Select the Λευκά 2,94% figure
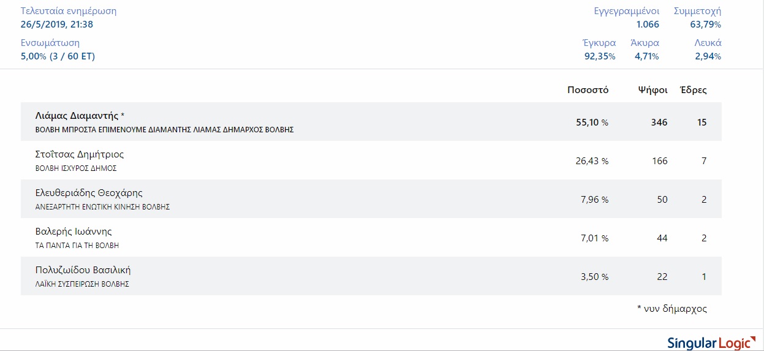 click(x=708, y=56)
